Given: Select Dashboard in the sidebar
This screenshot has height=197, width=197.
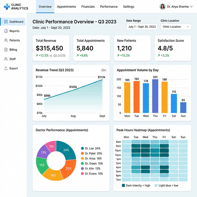Looking at the screenshot, I should coord(13,22).
